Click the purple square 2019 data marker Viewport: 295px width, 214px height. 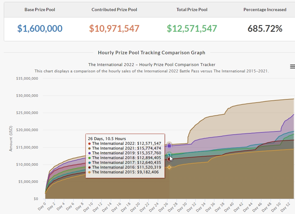[169, 146]
